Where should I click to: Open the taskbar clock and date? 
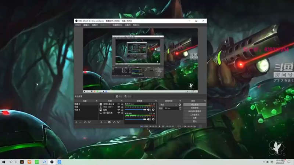(280, 162)
